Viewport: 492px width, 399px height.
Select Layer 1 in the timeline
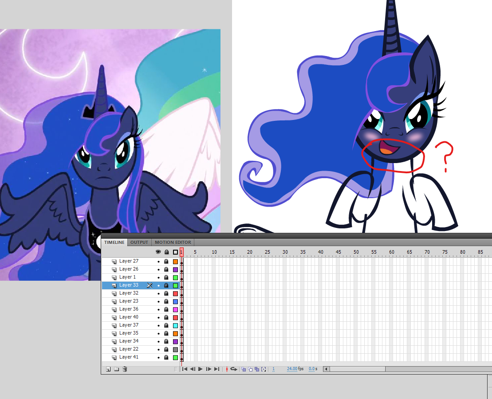tap(127, 277)
